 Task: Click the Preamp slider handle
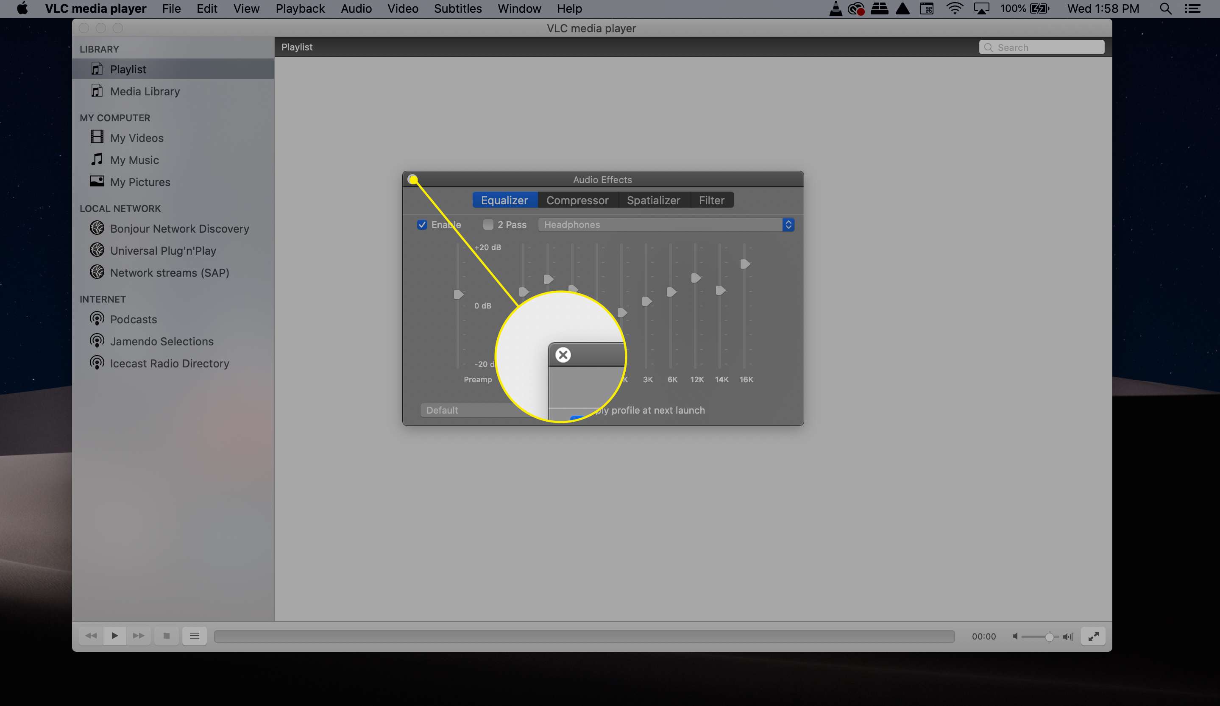pyautogui.click(x=458, y=294)
